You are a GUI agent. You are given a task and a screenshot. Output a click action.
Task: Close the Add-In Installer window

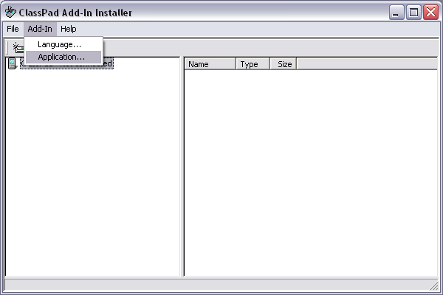(x=431, y=13)
